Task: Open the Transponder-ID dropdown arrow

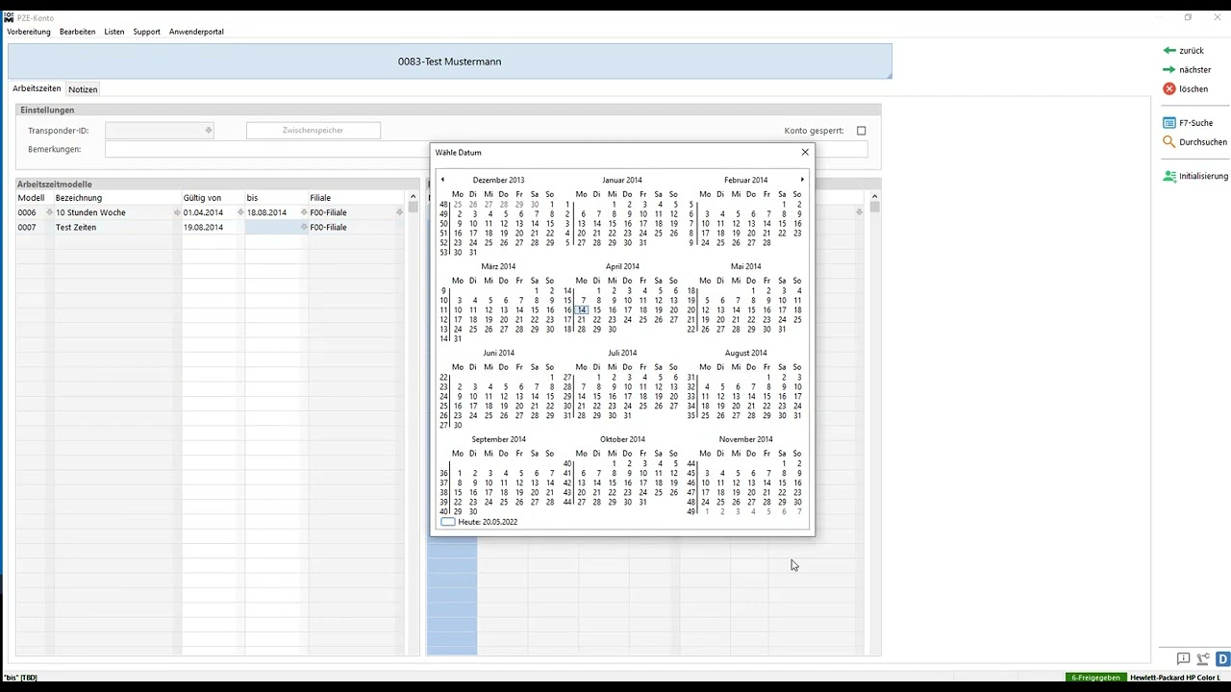Action: 208,131
